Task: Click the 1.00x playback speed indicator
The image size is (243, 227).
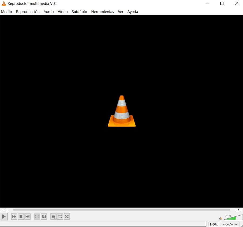Action: click(214, 224)
